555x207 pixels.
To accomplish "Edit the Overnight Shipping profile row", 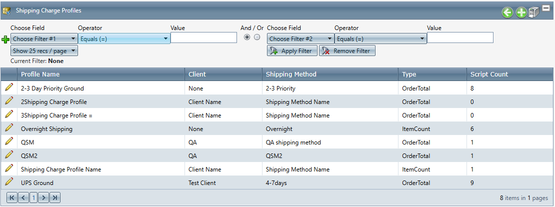I will (x=9, y=128).
